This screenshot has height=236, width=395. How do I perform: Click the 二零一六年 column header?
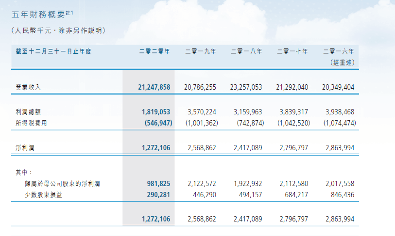[x=339, y=51]
